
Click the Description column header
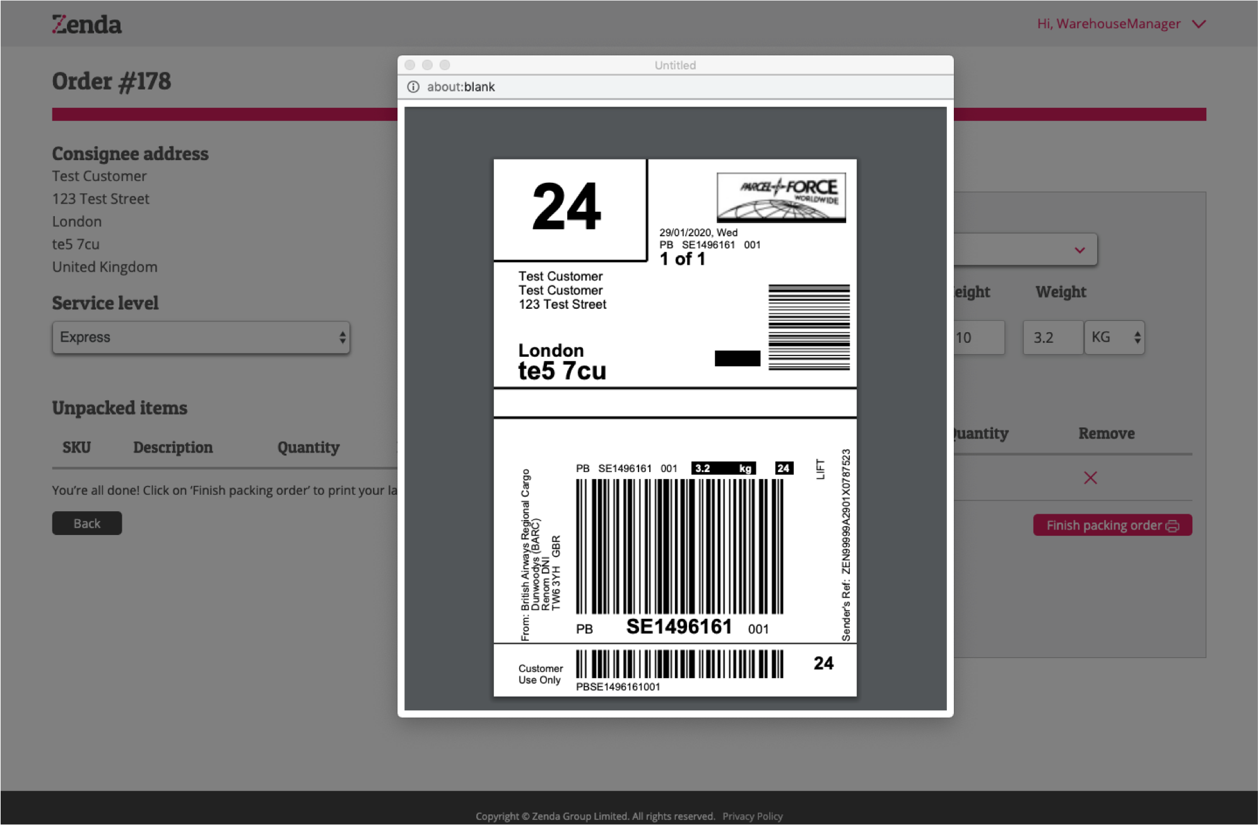coord(173,447)
